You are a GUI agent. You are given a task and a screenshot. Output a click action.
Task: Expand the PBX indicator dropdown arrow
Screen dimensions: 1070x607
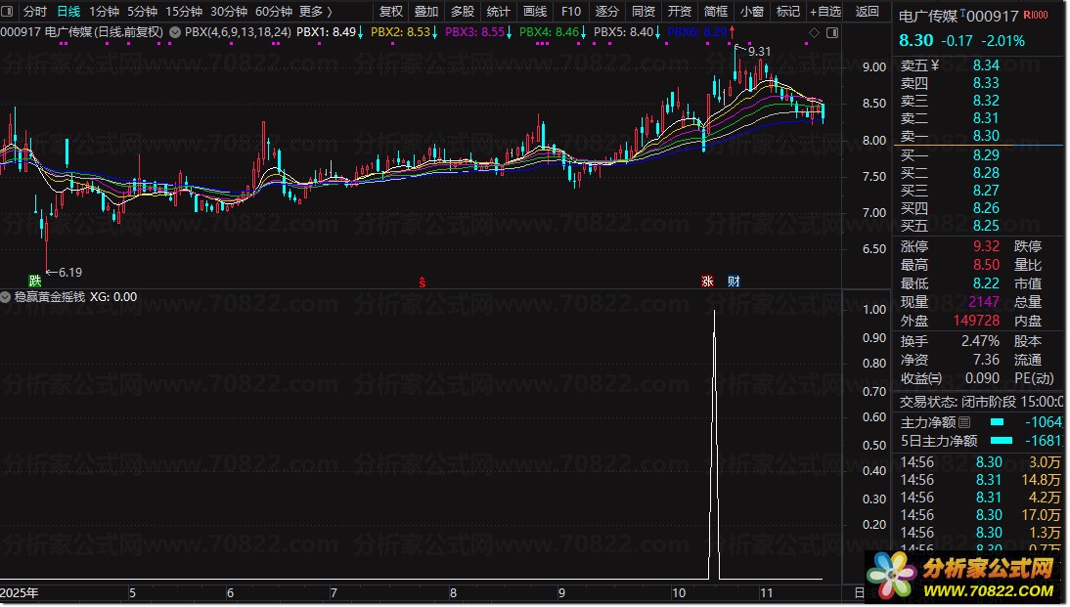[x=175, y=32]
